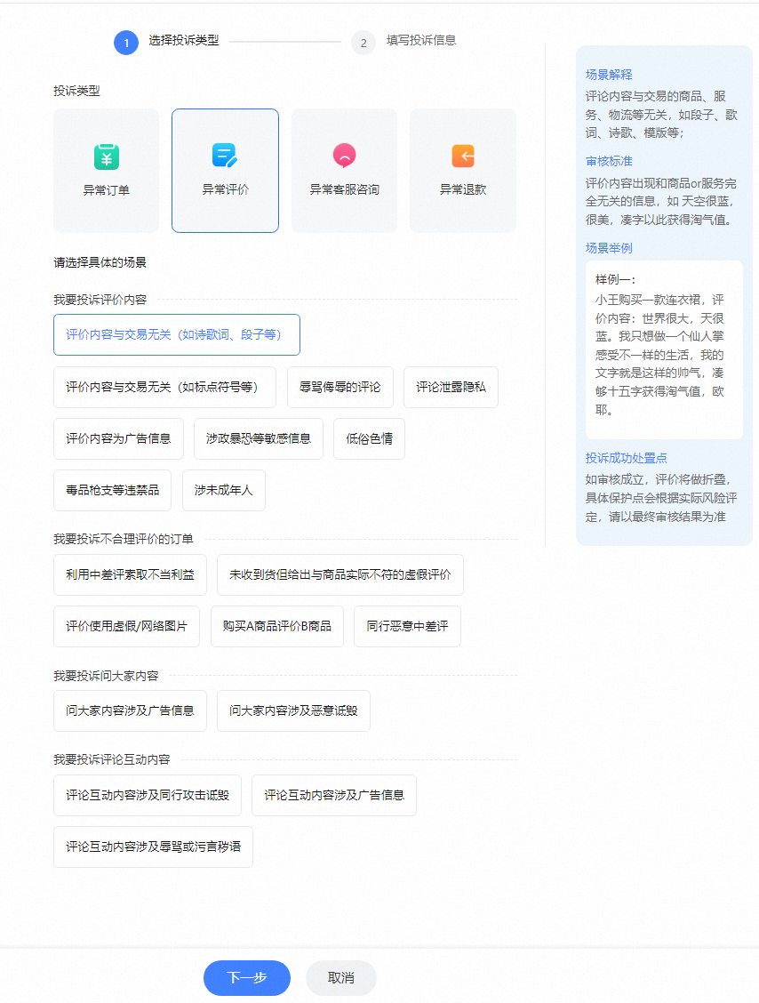This screenshot has width=759, height=1003.
Task: Click the 取消 button
Action: (x=340, y=977)
